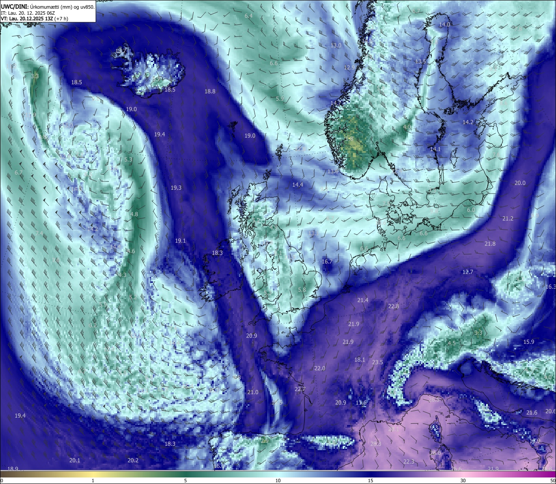Image resolution: width=556 pixels, height=484 pixels.
Task: Select the 16.7 value label
Action: [x=327, y=262]
